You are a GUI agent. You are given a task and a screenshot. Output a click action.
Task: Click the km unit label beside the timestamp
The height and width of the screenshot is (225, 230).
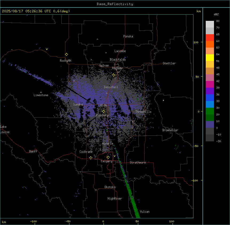click(x=199, y=11)
